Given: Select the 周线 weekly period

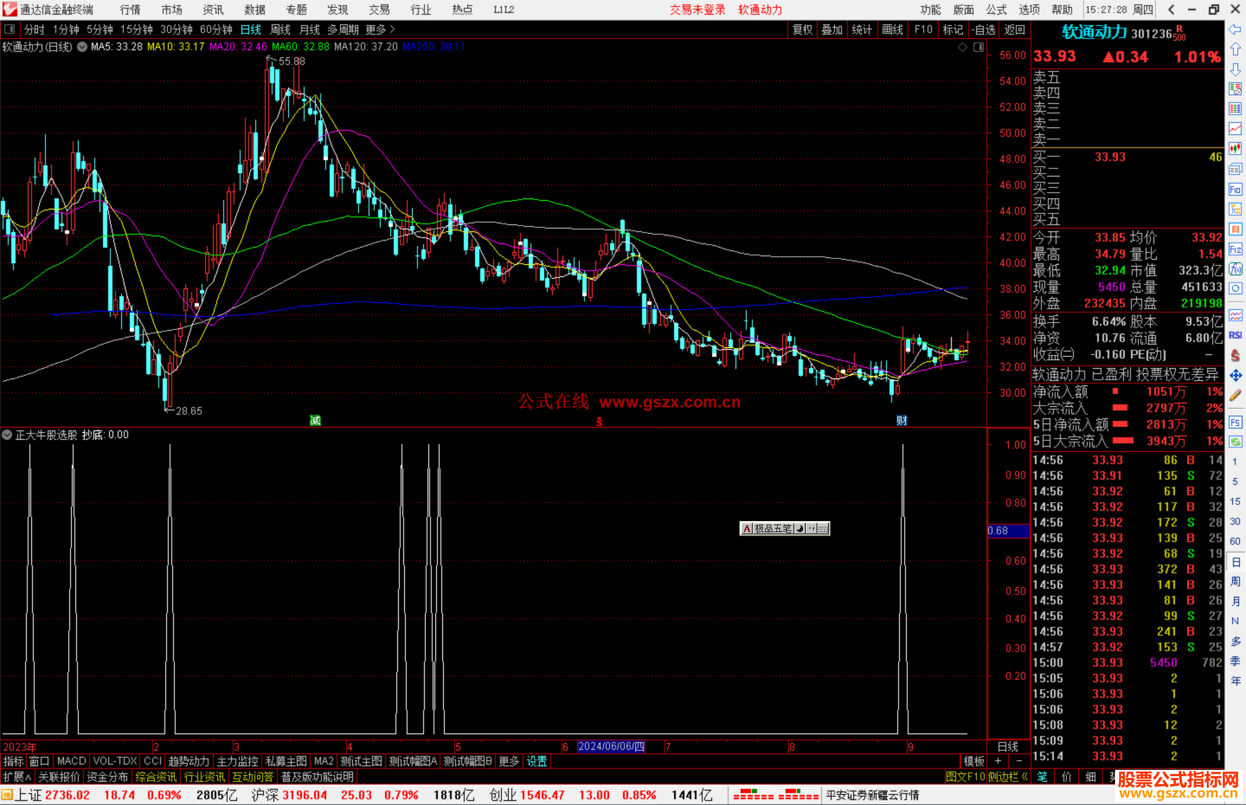Looking at the screenshot, I should coord(280,29).
